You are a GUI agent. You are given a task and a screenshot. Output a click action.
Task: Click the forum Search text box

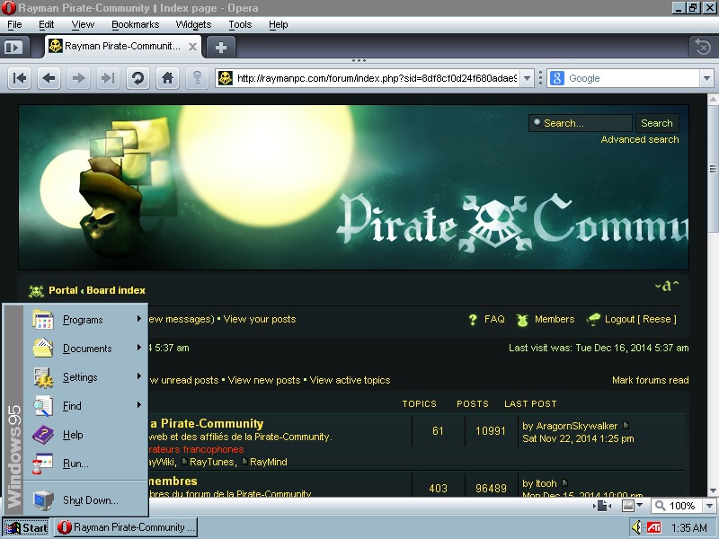point(581,123)
